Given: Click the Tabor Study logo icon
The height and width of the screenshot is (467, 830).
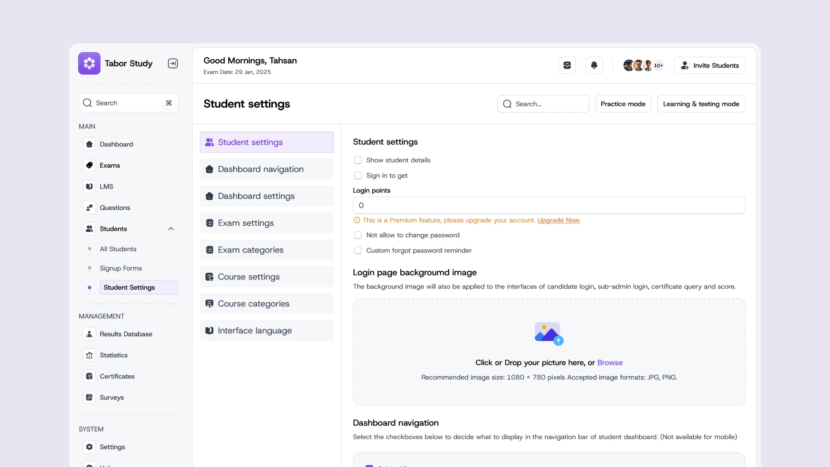Looking at the screenshot, I should (x=89, y=64).
